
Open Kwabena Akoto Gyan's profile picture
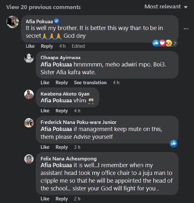point(29,94)
